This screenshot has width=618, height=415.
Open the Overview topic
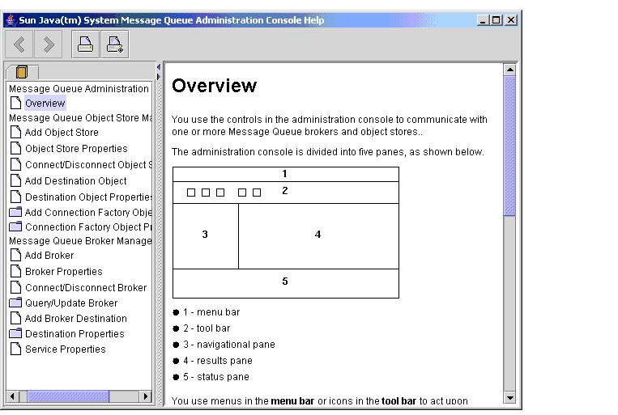(45, 104)
